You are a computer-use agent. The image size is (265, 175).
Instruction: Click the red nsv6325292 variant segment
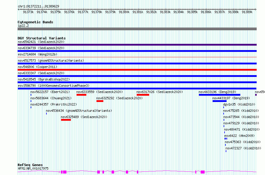(100, 101)
